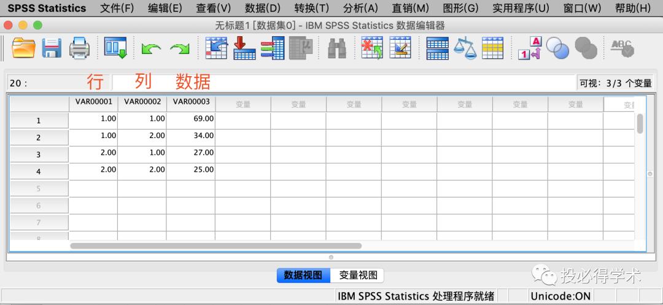Click the Go to case icon
The width and height of the screenshot is (663, 305).
(x=217, y=48)
